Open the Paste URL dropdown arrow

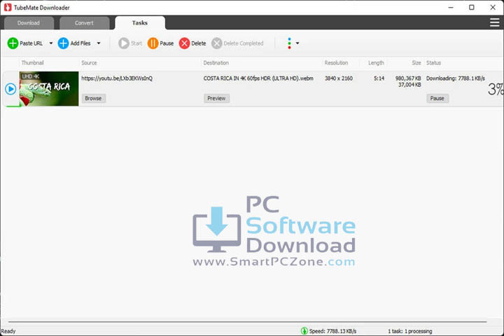coord(51,43)
